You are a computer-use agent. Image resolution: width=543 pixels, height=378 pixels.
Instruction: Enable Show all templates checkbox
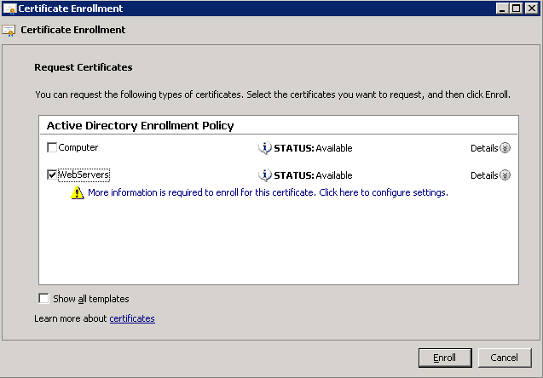coord(44,299)
